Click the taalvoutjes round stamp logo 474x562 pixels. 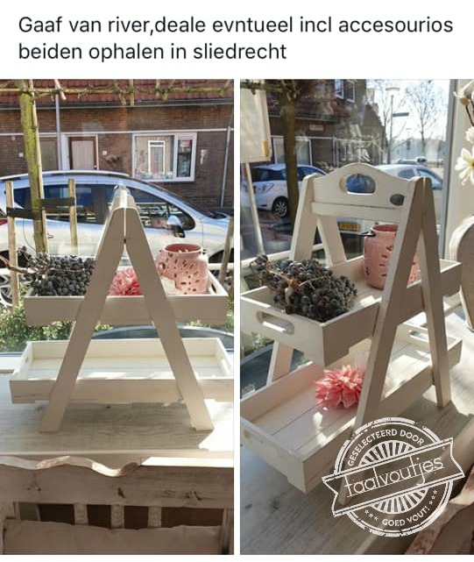(x=392, y=479)
